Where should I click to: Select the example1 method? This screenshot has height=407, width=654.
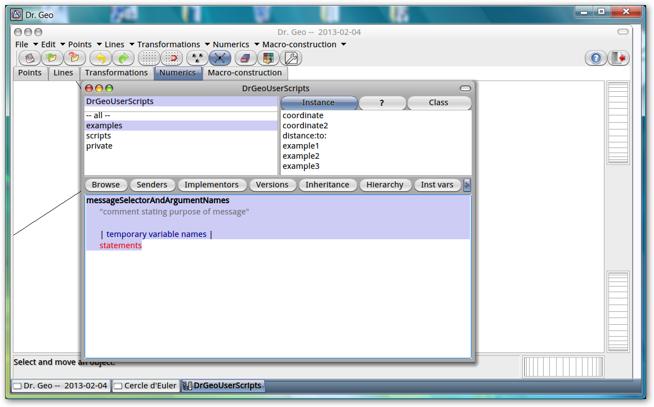click(x=376, y=146)
